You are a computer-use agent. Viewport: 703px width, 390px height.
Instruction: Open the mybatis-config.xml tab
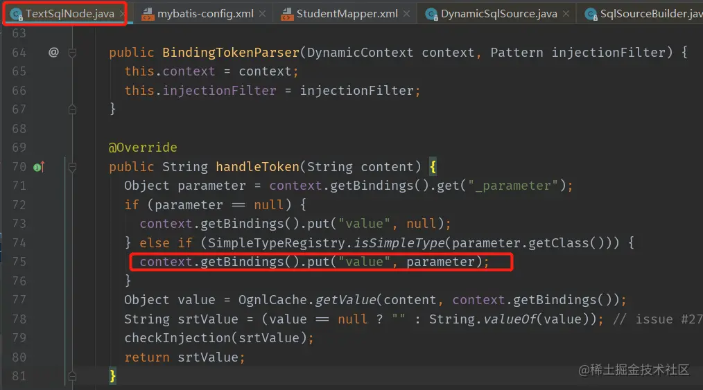click(x=205, y=14)
